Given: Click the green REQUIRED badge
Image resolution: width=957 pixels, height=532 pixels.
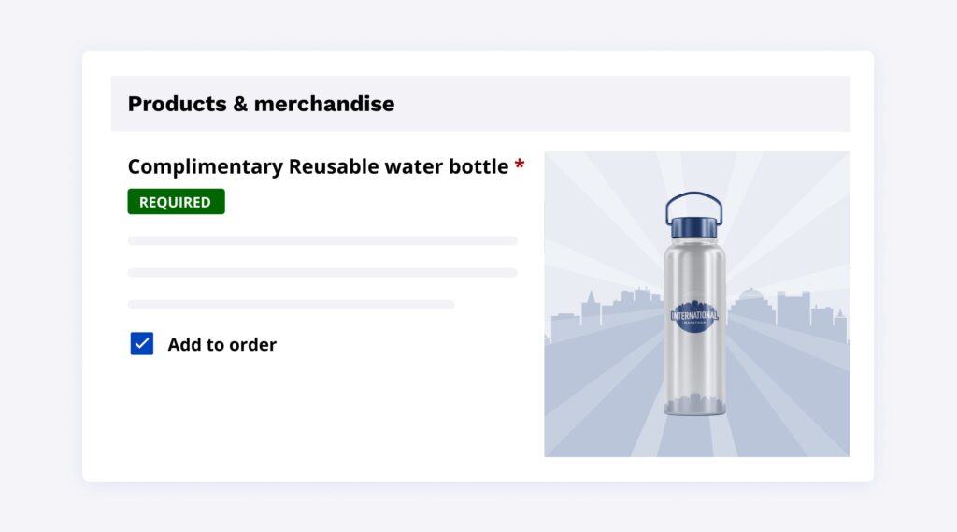Looking at the screenshot, I should 176,202.
